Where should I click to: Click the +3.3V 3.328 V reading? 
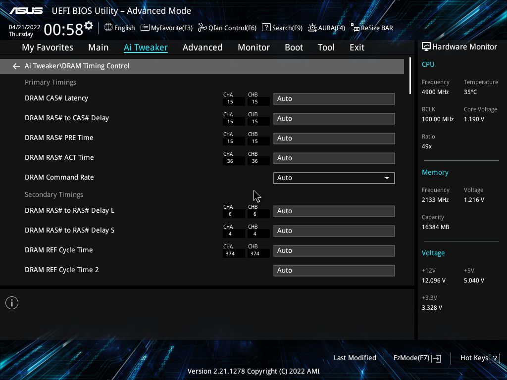tap(432, 308)
